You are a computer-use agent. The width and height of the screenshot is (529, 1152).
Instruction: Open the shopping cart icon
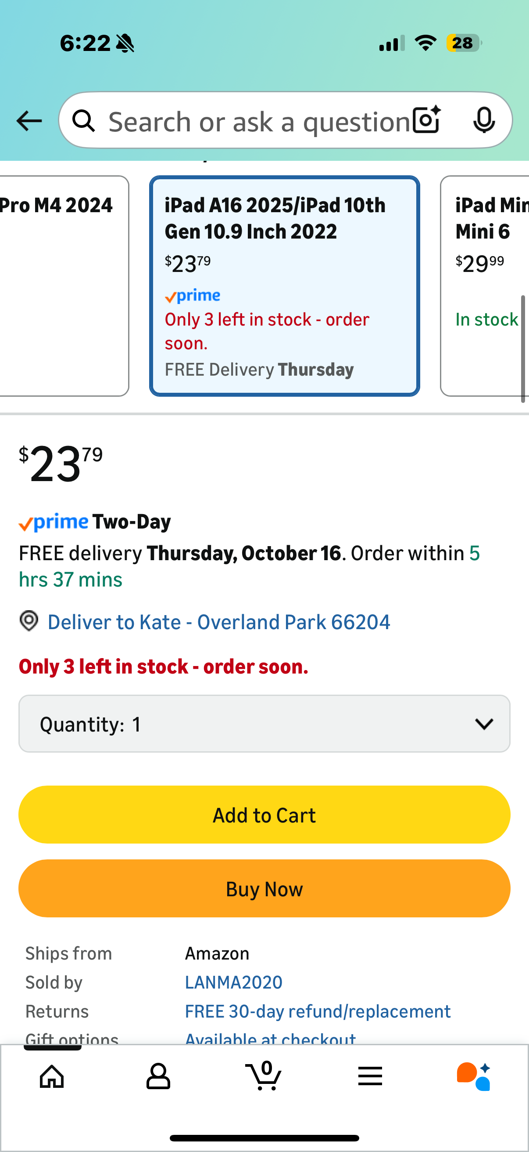coord(264,1076)
